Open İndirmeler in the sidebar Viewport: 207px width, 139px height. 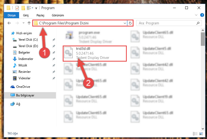tap(26, 59)
